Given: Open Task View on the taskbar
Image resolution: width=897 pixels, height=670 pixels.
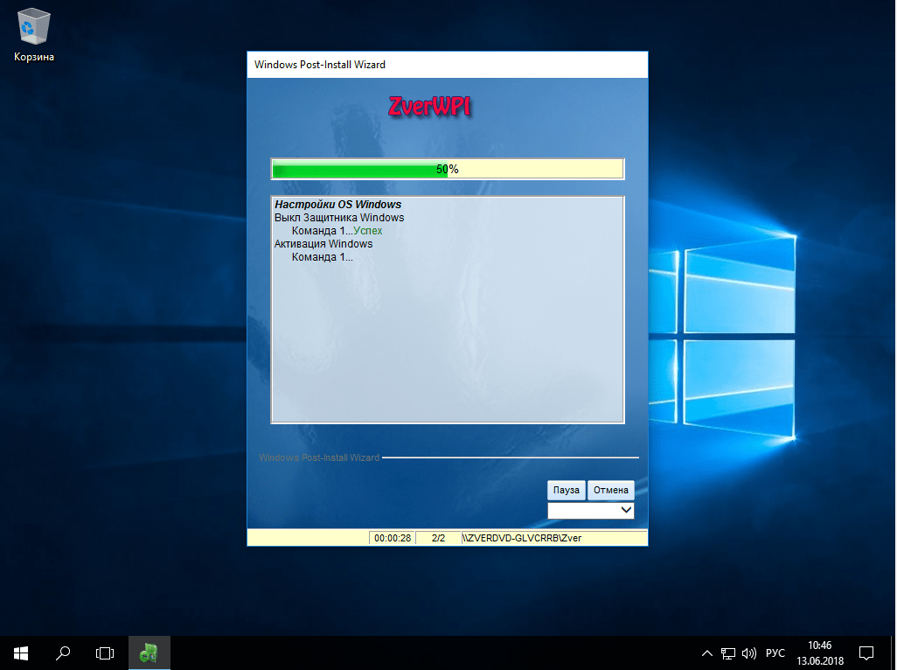Looking at the screenshot, I should [x=105, y=653].
